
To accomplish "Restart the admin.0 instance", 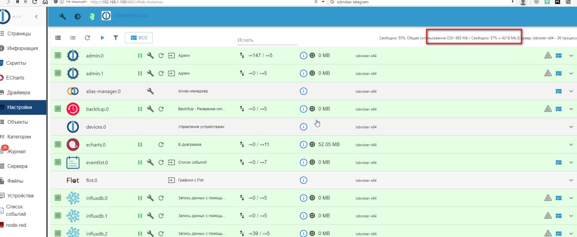I will click(x=161, y=56).
